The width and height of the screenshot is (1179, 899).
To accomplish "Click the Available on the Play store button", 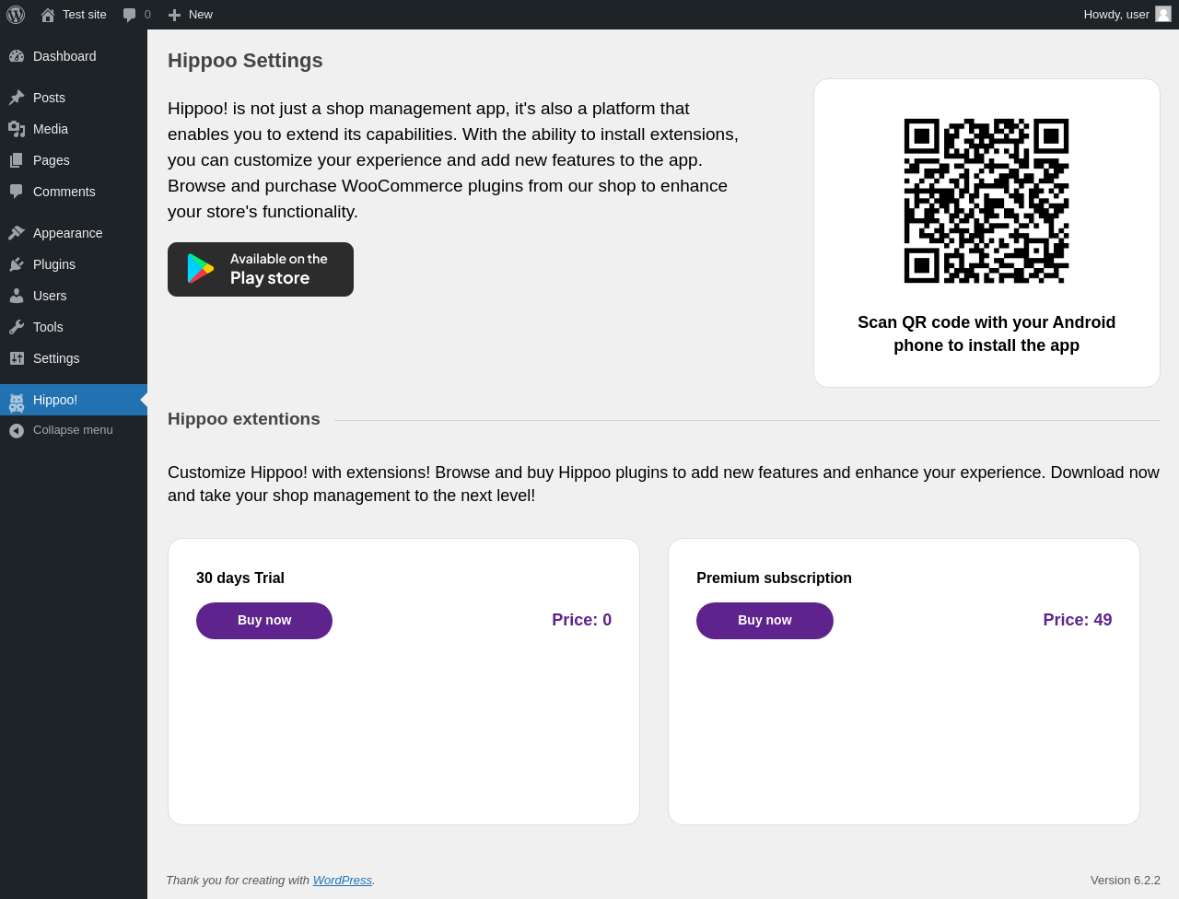I will click(261, 269).
